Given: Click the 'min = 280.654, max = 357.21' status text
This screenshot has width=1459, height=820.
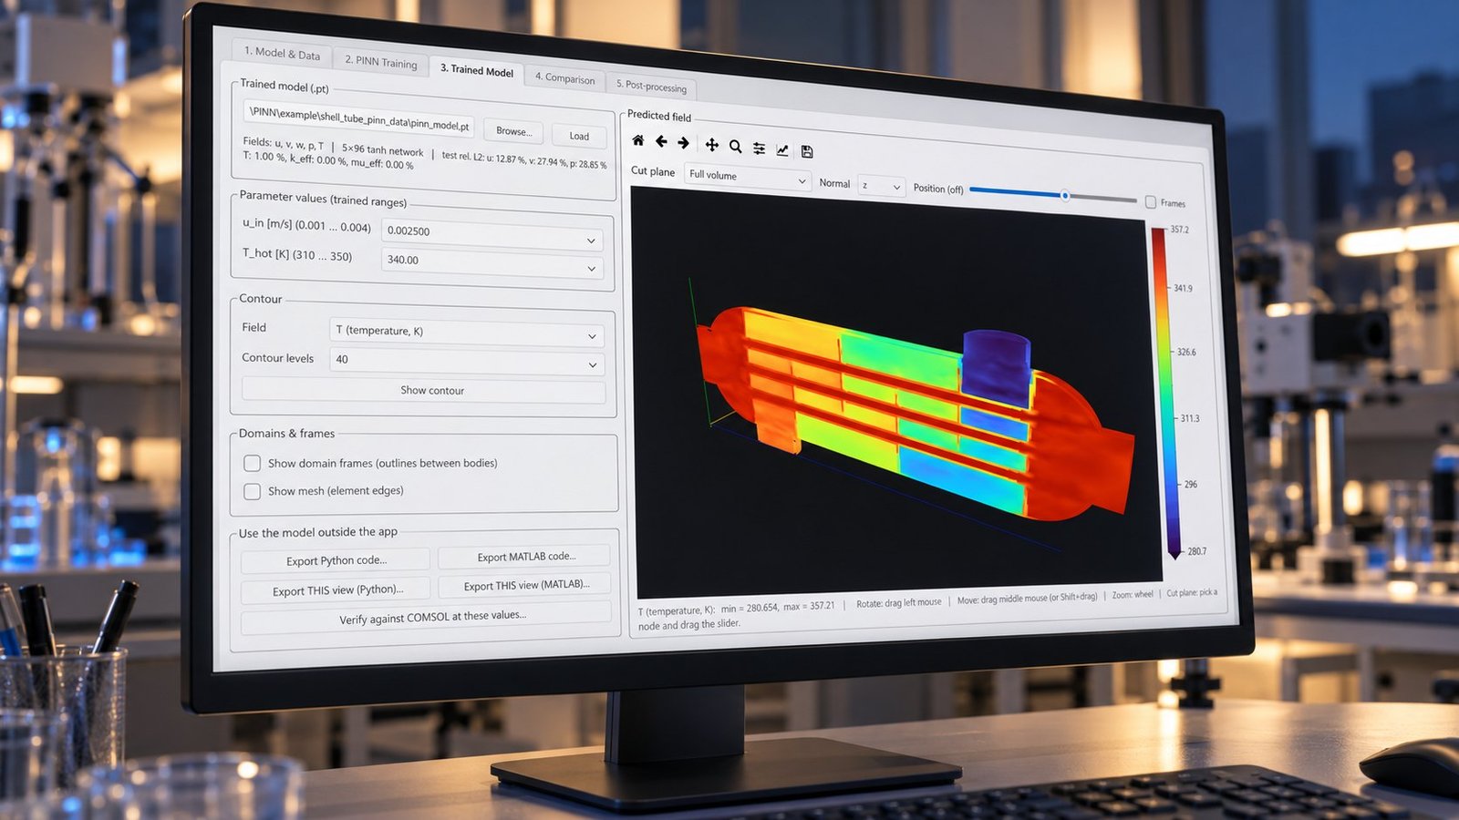Looking at the screenshot, I should (x=777, y=607).
